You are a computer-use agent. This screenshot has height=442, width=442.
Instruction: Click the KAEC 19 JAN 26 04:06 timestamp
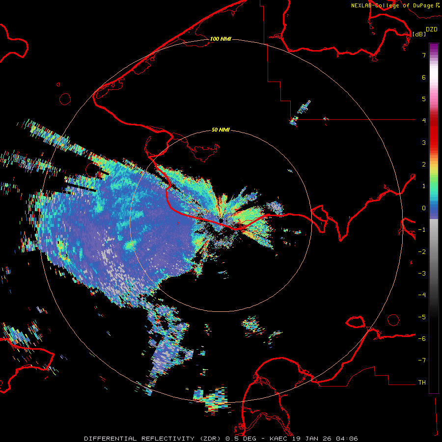coord(314,439)
